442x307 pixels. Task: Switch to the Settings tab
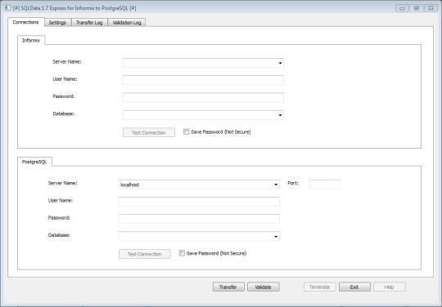coord(57,23)
